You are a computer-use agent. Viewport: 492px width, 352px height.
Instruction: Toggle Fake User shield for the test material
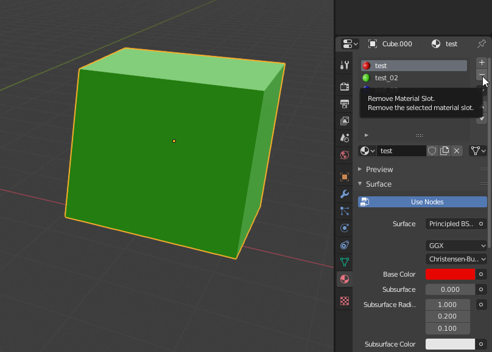tap(432, 150)
